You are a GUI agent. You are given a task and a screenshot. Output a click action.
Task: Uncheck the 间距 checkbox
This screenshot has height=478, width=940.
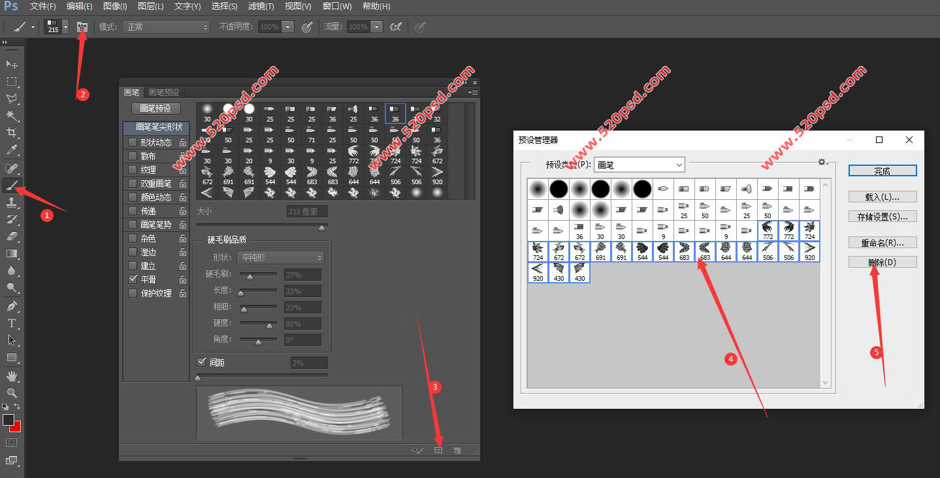point(201,362)
